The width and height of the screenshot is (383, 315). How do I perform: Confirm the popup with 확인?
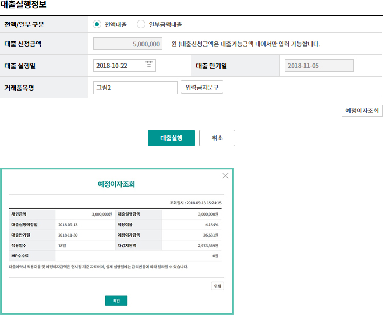(116, 300)
